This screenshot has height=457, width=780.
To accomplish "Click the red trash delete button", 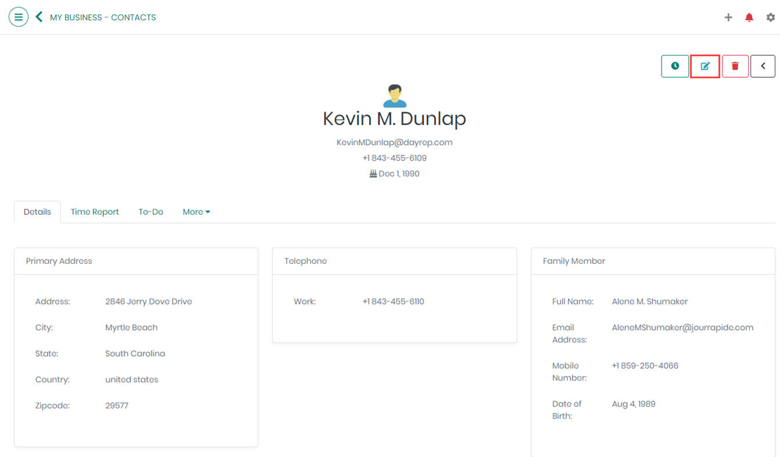I will tap(735, 66).
